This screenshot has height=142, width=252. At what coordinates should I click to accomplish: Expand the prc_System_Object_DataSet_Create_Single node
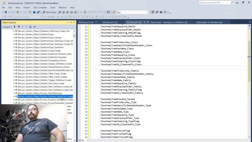14,51
